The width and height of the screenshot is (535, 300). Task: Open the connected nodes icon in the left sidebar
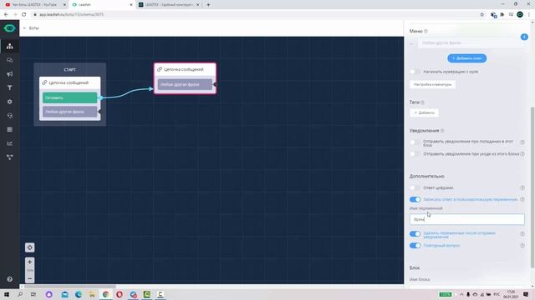coord(9,157)
